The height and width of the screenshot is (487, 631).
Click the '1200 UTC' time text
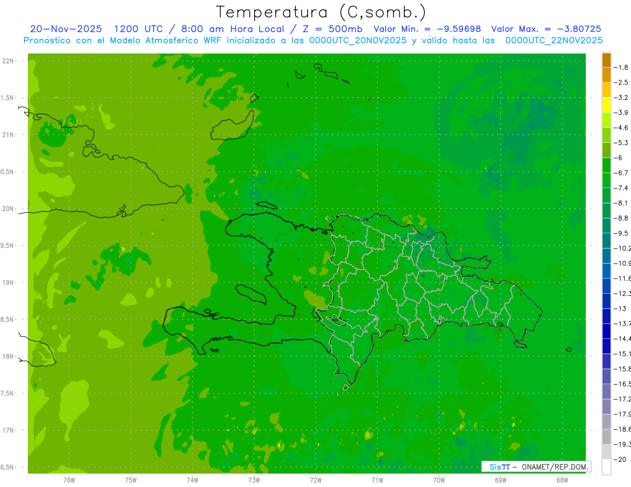point(138,29)
